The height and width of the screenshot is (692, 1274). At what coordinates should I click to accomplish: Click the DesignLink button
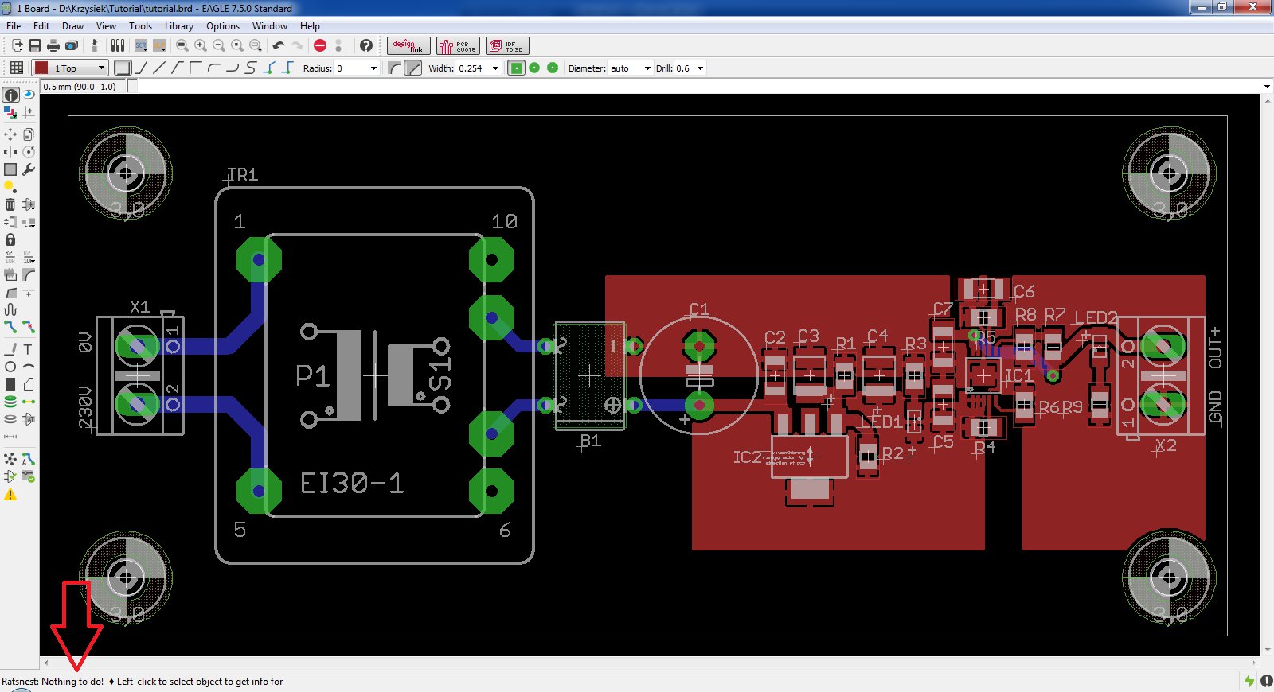pos(408,46)
